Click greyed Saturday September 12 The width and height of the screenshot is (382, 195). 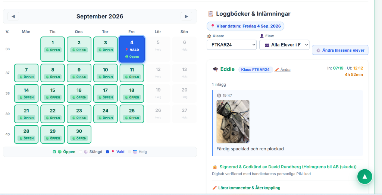click(158, 73)
